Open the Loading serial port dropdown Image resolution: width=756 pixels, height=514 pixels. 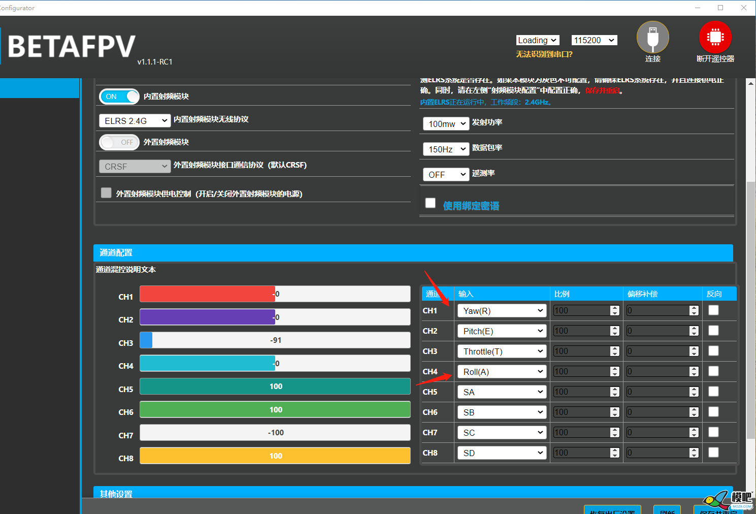tap(538, 40)
